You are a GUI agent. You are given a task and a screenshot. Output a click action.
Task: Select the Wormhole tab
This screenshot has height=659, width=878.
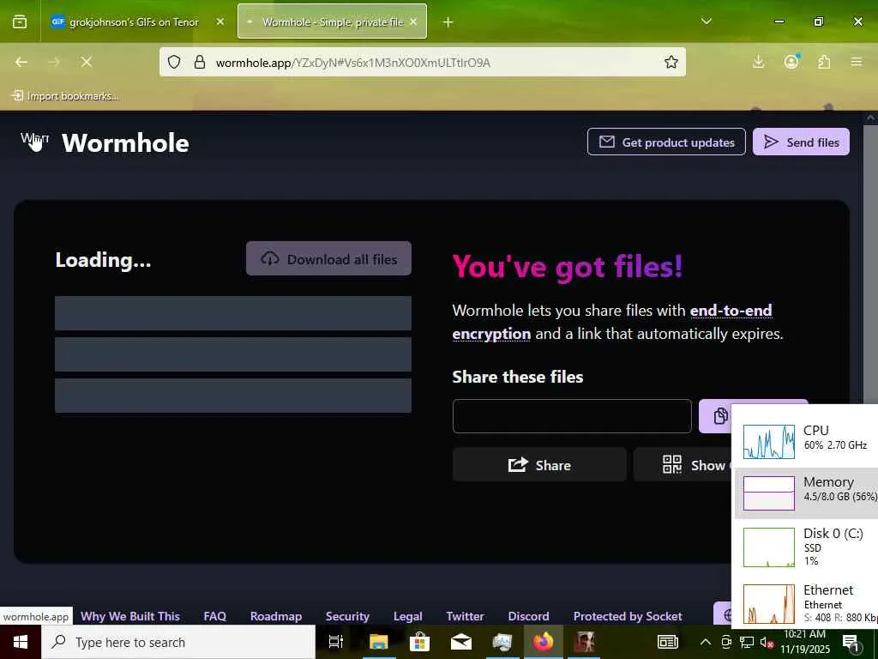[x=332, y=21]
